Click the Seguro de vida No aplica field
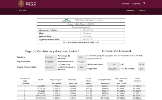 [x=51, y=62]
